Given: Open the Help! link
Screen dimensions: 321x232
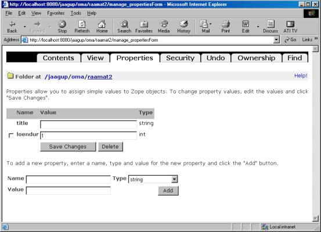Looking at the screenshot, I should 301,76.
